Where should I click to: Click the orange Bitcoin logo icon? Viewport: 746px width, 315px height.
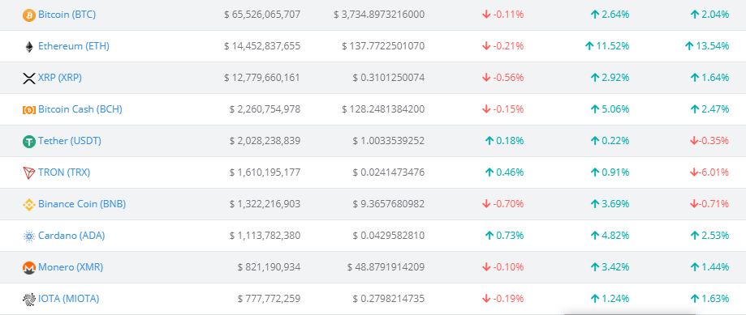pyautogui.click(x=29, y=15)
